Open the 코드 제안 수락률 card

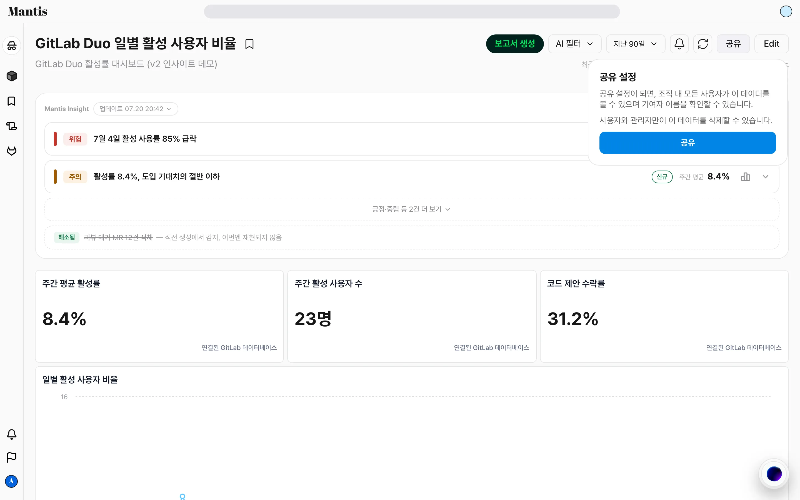tap(664, 316)
